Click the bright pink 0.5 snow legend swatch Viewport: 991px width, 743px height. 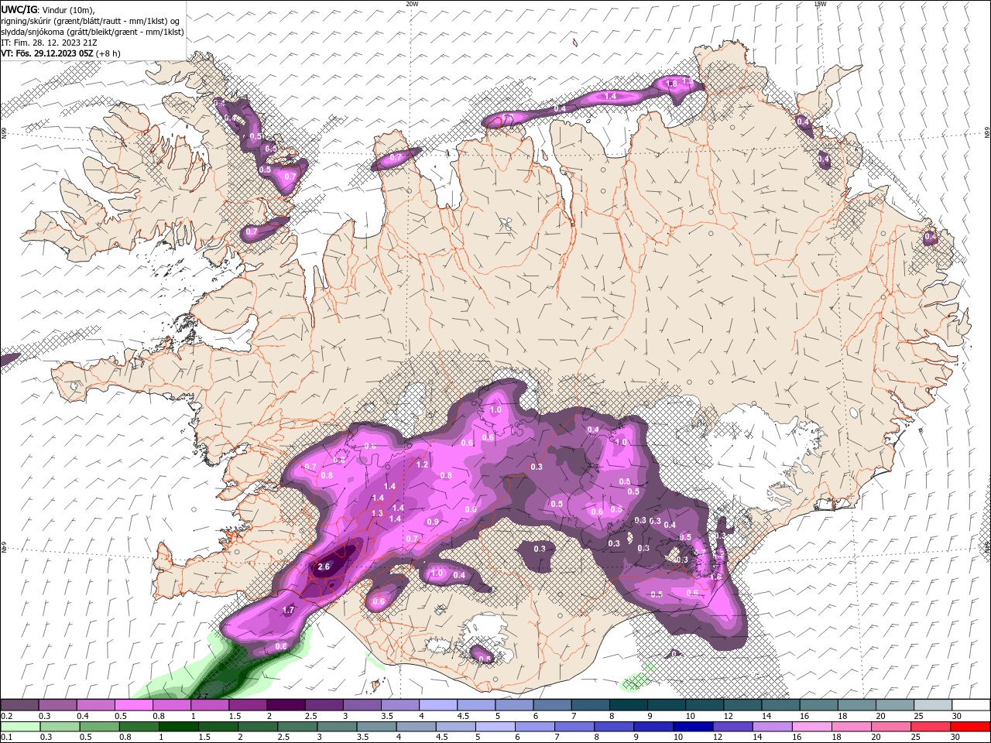(x=133, y=705)
